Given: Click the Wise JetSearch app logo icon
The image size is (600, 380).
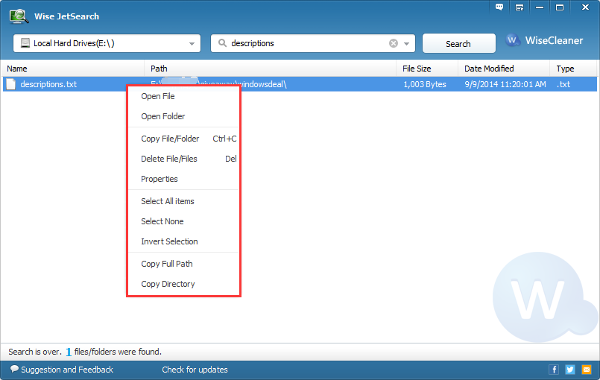Looking at the screenshot, I should [19, 16].
